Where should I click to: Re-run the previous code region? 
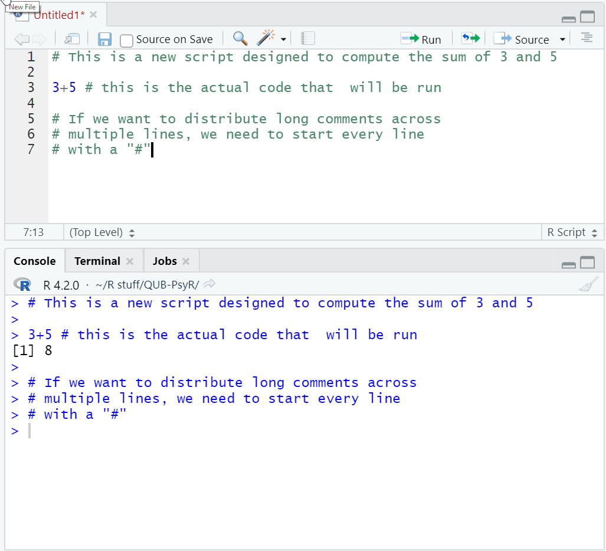point(470,38)
